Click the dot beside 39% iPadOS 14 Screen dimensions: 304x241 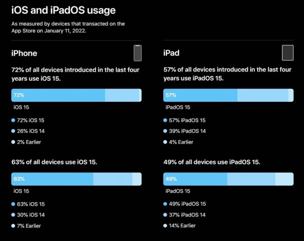tap(165, 131)
